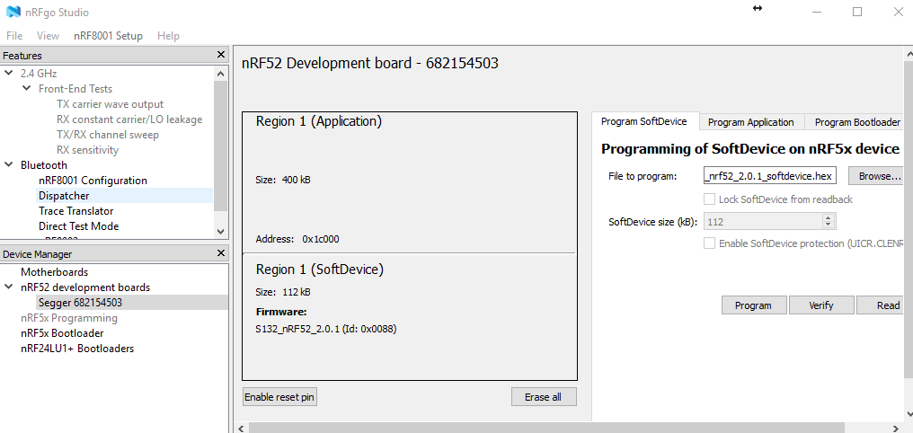Close the nRFgo Studio window
This screenshot has width=913, height=433.
(x=899, y=12)
